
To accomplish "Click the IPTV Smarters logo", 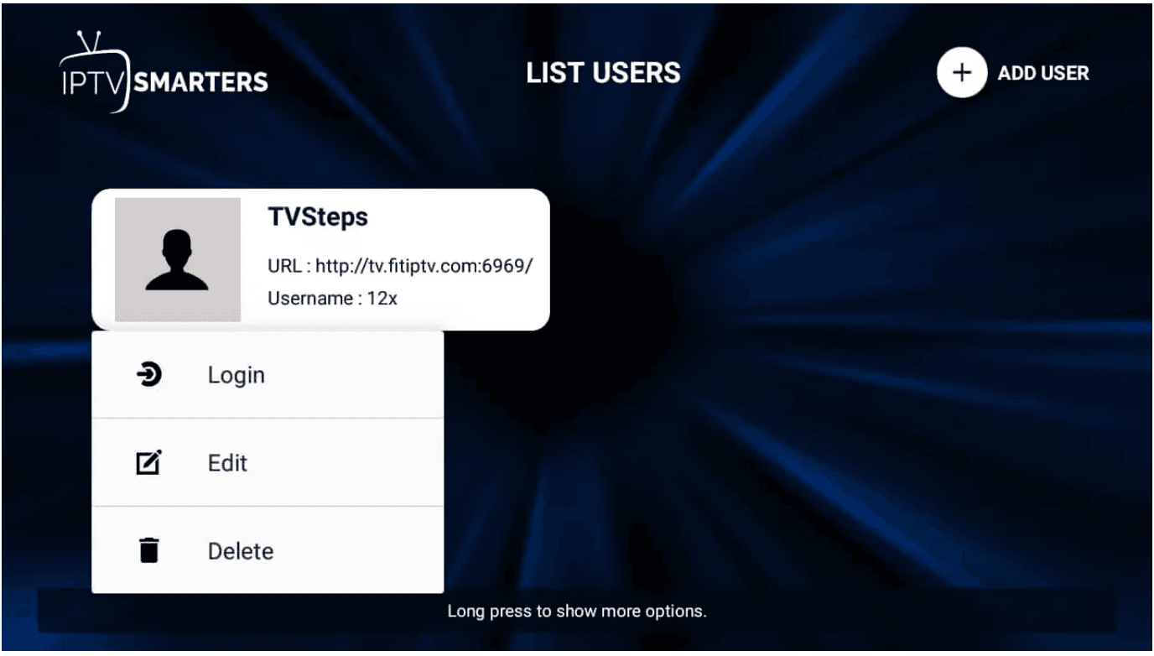I will pyautogui.click(x=164, y=74).
